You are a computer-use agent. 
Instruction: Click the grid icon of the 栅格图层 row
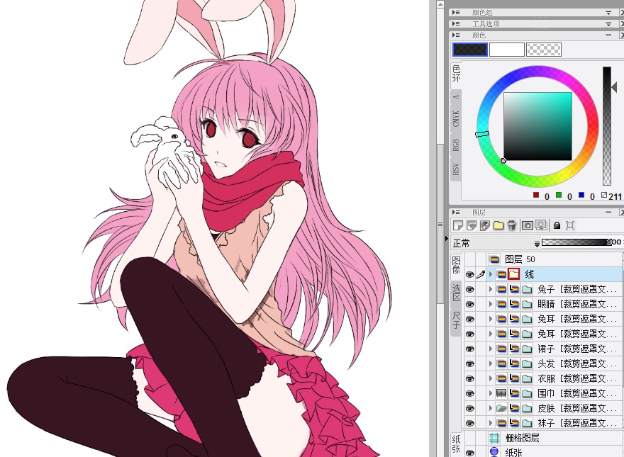(x=494, y=438)
